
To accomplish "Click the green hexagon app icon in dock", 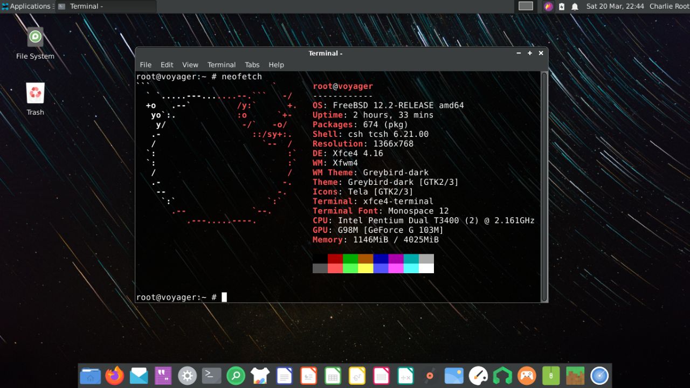I will click(503, 376).
